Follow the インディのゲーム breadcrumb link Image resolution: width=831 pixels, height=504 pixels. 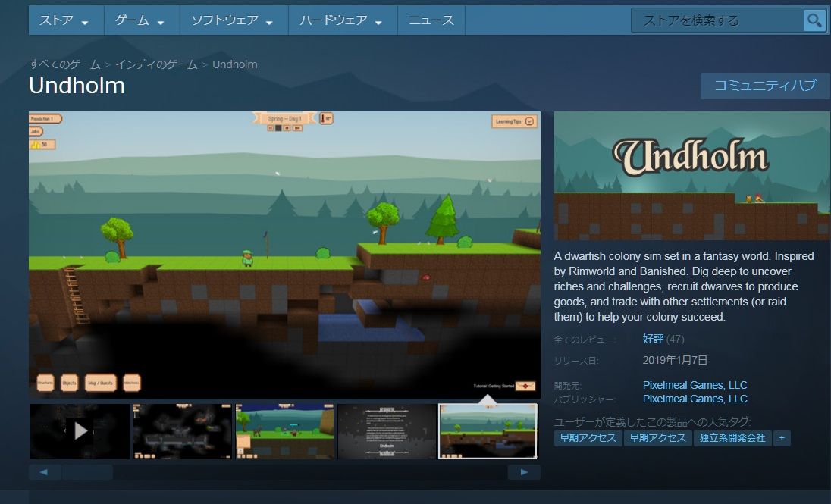[156, 64]
